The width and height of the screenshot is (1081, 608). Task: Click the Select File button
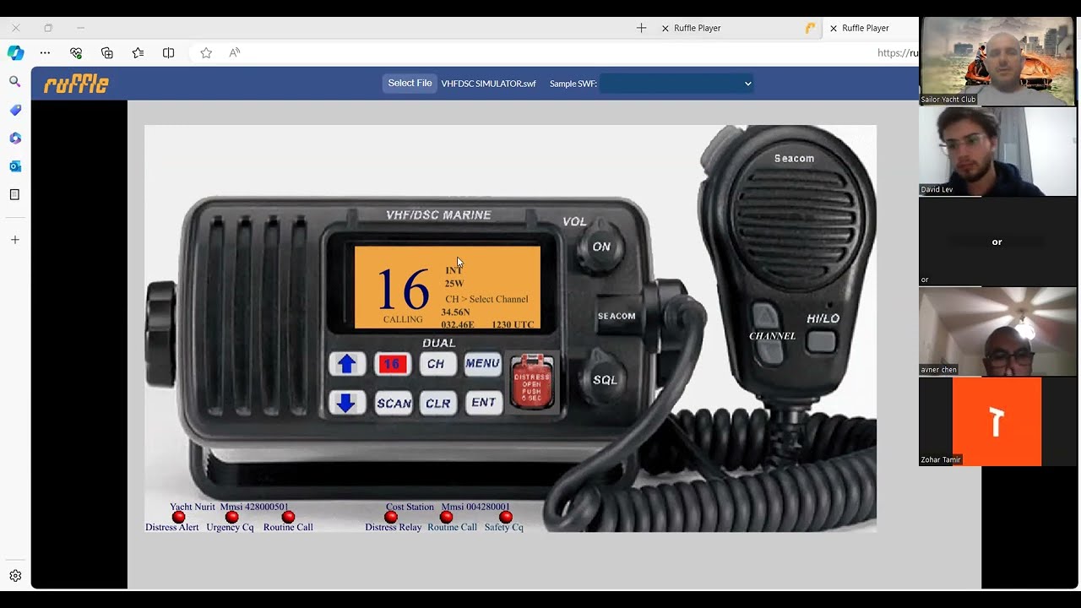click(x=410, y=83)
